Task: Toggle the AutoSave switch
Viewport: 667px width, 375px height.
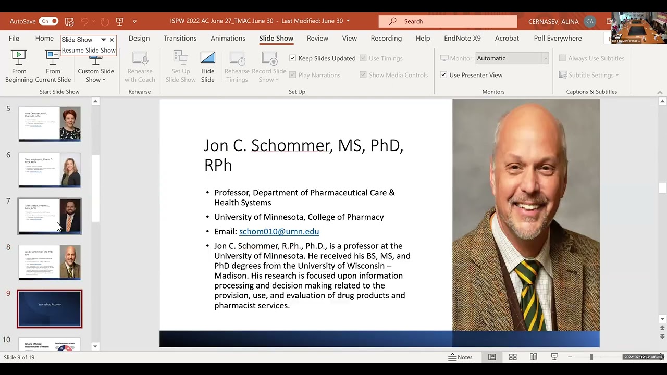Action: pyautogui.click(x=48, y=21)
